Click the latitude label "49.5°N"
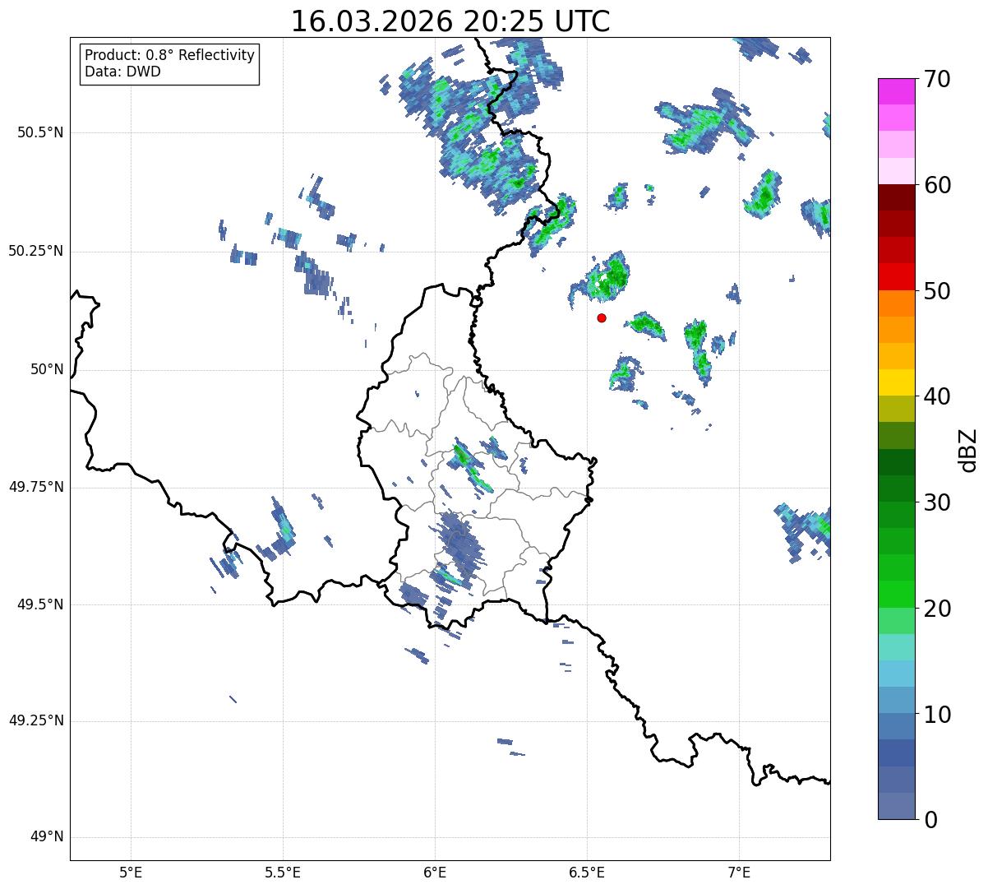The height and width of the screenshot is (889, 988). point(40,604)
